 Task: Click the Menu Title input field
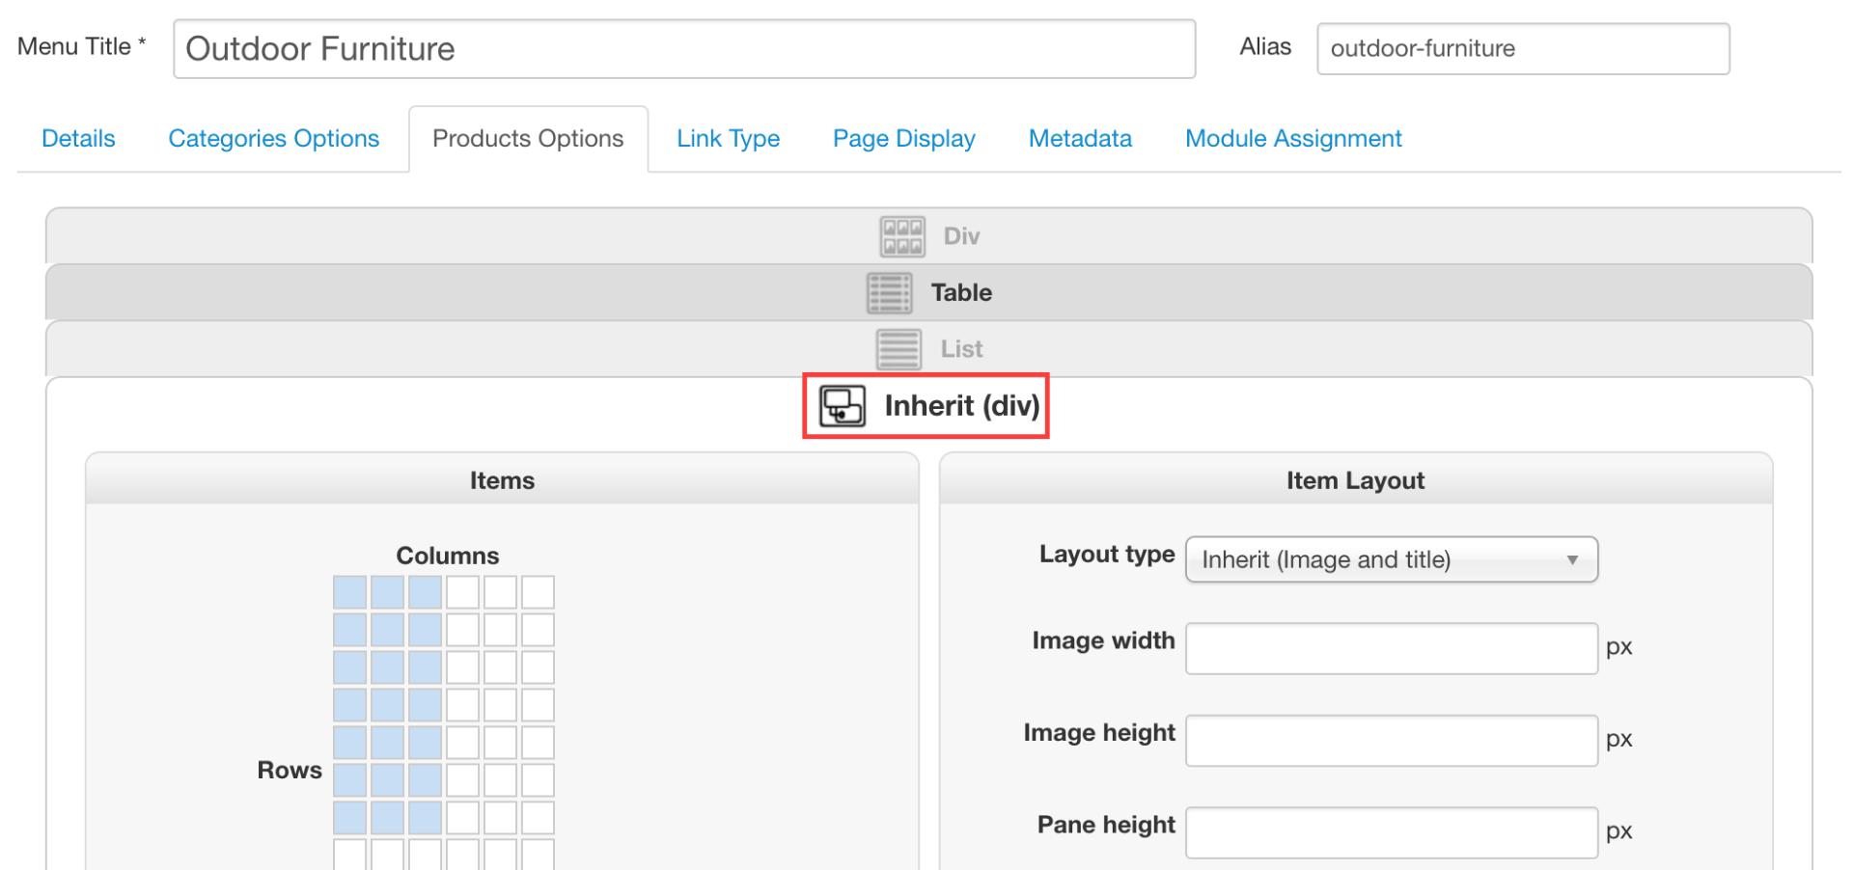tap(684, 49)
